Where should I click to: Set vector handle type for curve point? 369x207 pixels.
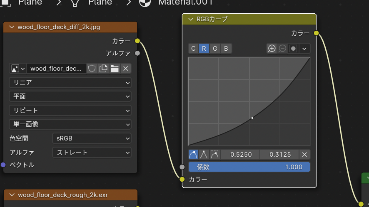pyautogui.click(x=204, y=155)
